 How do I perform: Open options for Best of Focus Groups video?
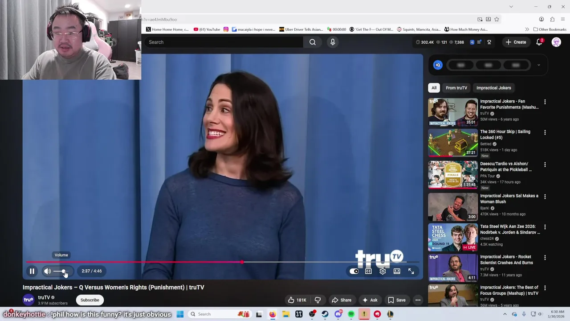pyautogui.click(x=545, y=288)
